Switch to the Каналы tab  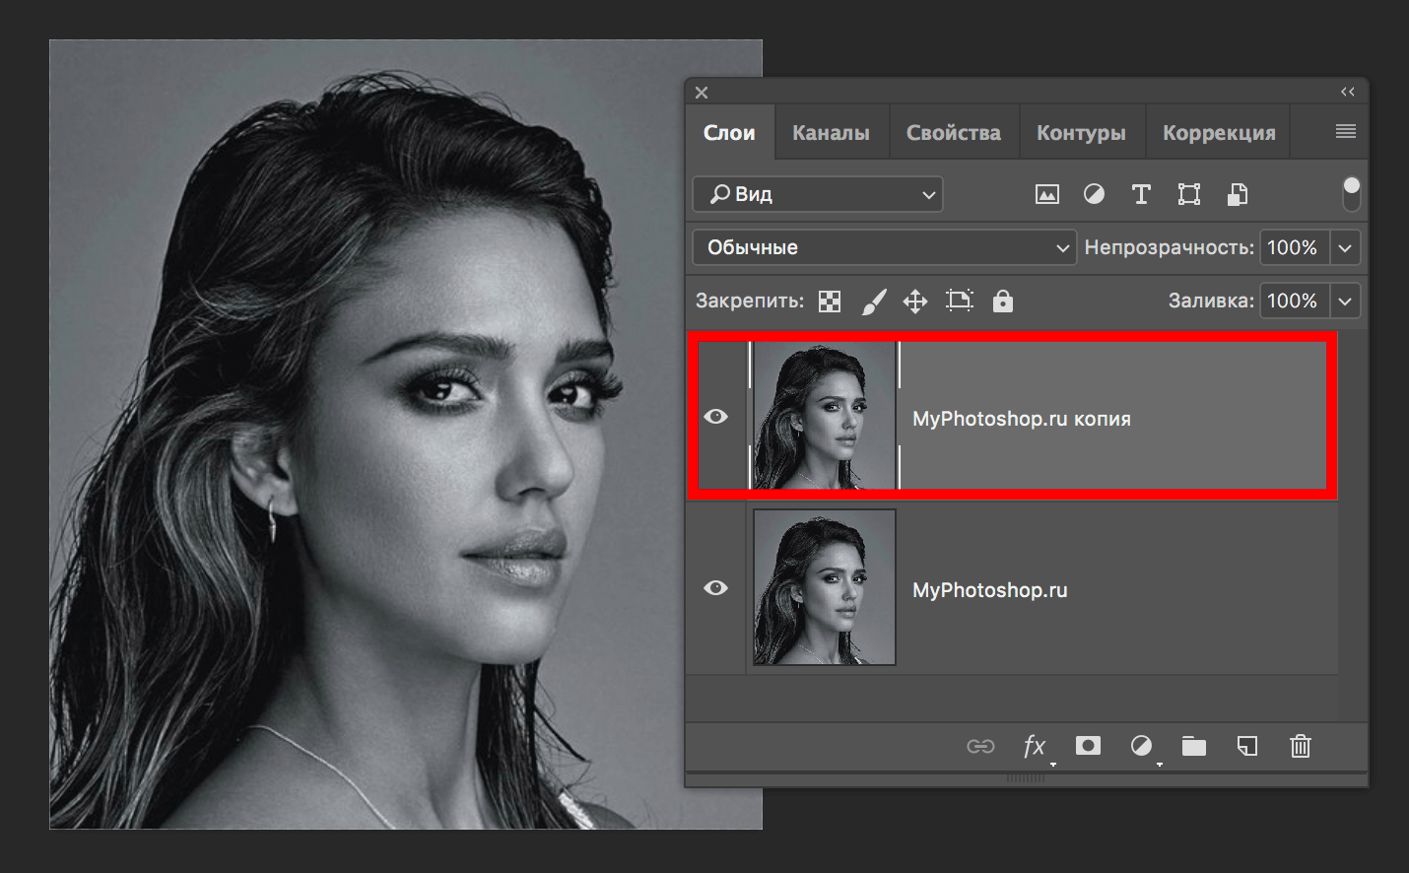[831, 133]
